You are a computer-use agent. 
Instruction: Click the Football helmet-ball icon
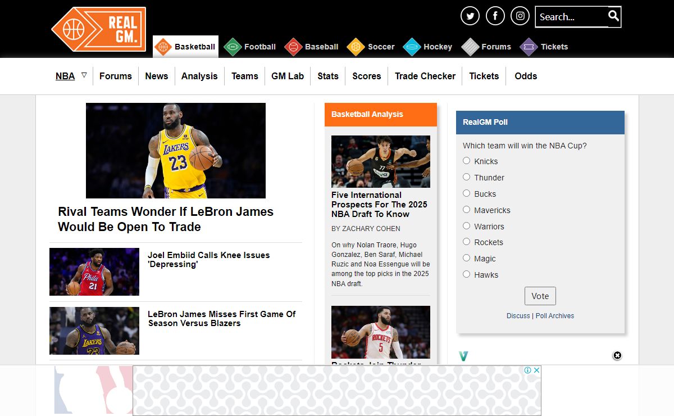click(x=233, y=47)
